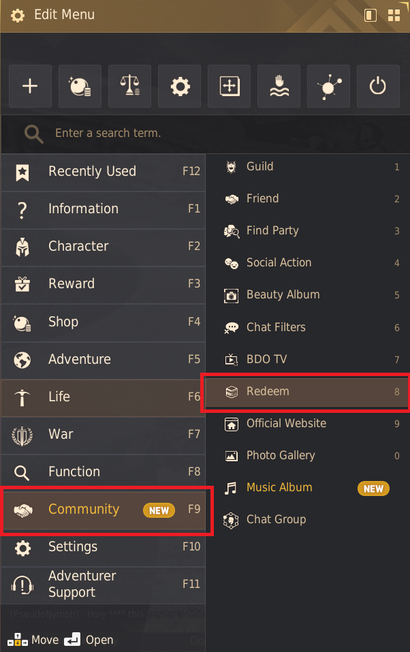Viewport: 410px width, 652px height.
Task: Click the connected-nodes icon button
Action: (x=328, y=87)
